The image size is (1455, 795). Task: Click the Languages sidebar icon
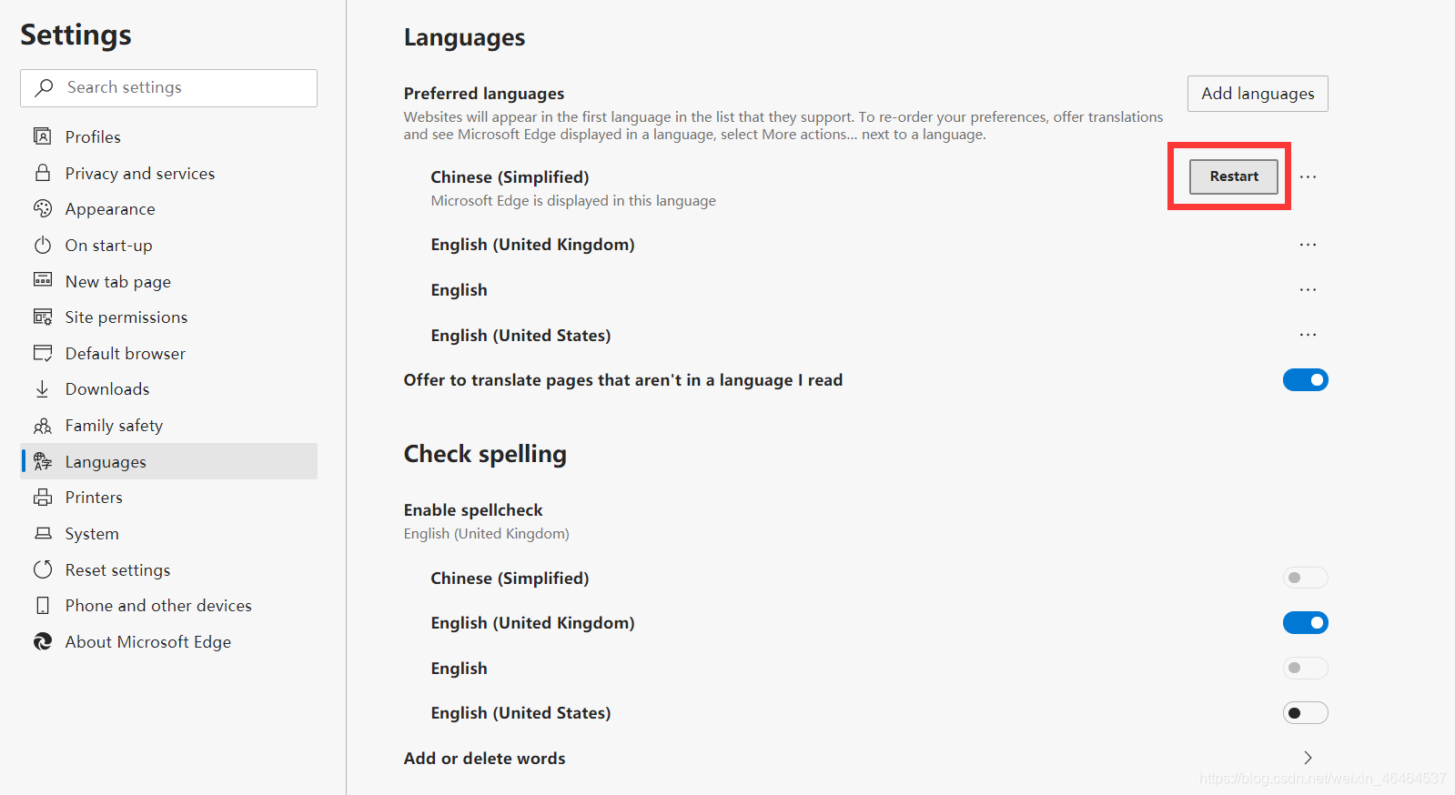tap(43, 461)
